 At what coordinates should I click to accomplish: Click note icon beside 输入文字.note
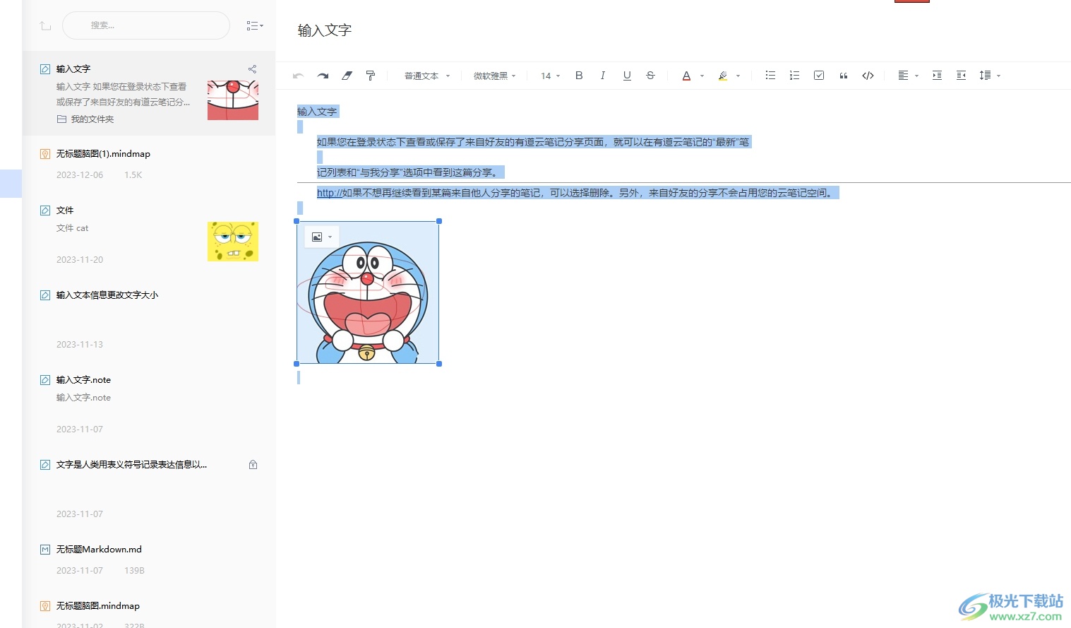[x=45, y=380]
